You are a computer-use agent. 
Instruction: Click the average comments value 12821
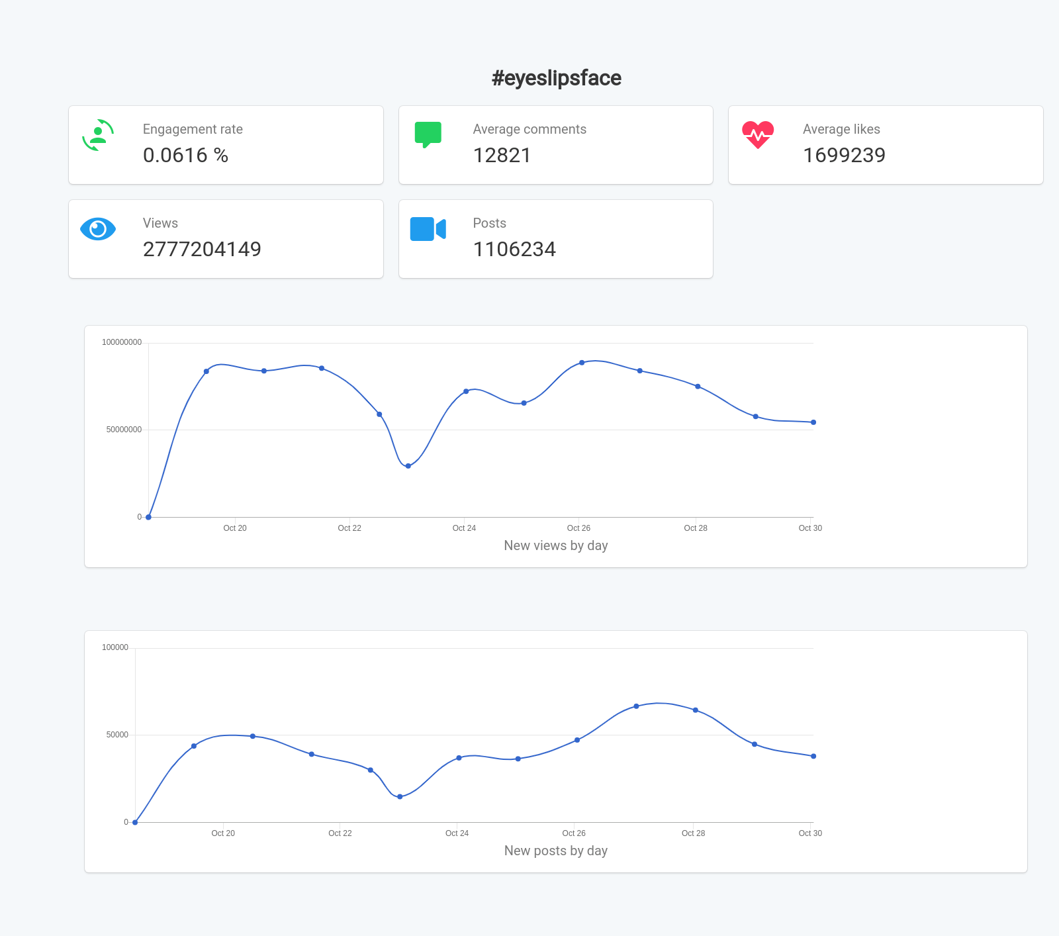pyautogui.click(x=502, y=155)
